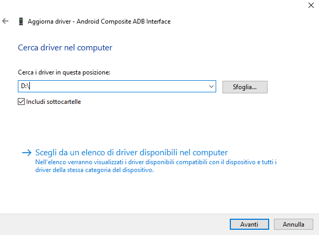This screenshot has width=319, height=235.
Task: Click the Aggiorna driver - Android Composite ADB title
Action: [99, 22]
